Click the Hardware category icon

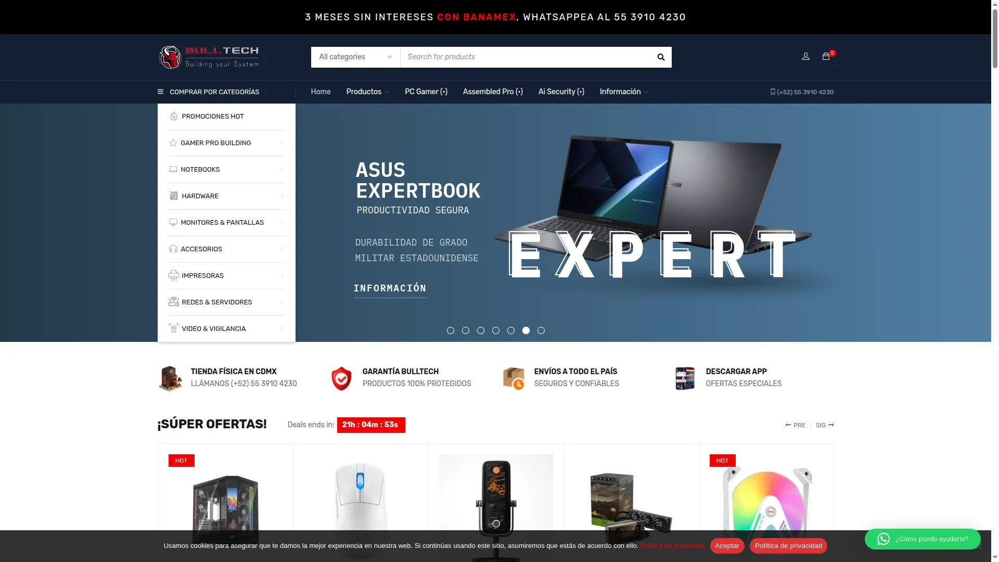pyautogui.click(x=174, y=196)
